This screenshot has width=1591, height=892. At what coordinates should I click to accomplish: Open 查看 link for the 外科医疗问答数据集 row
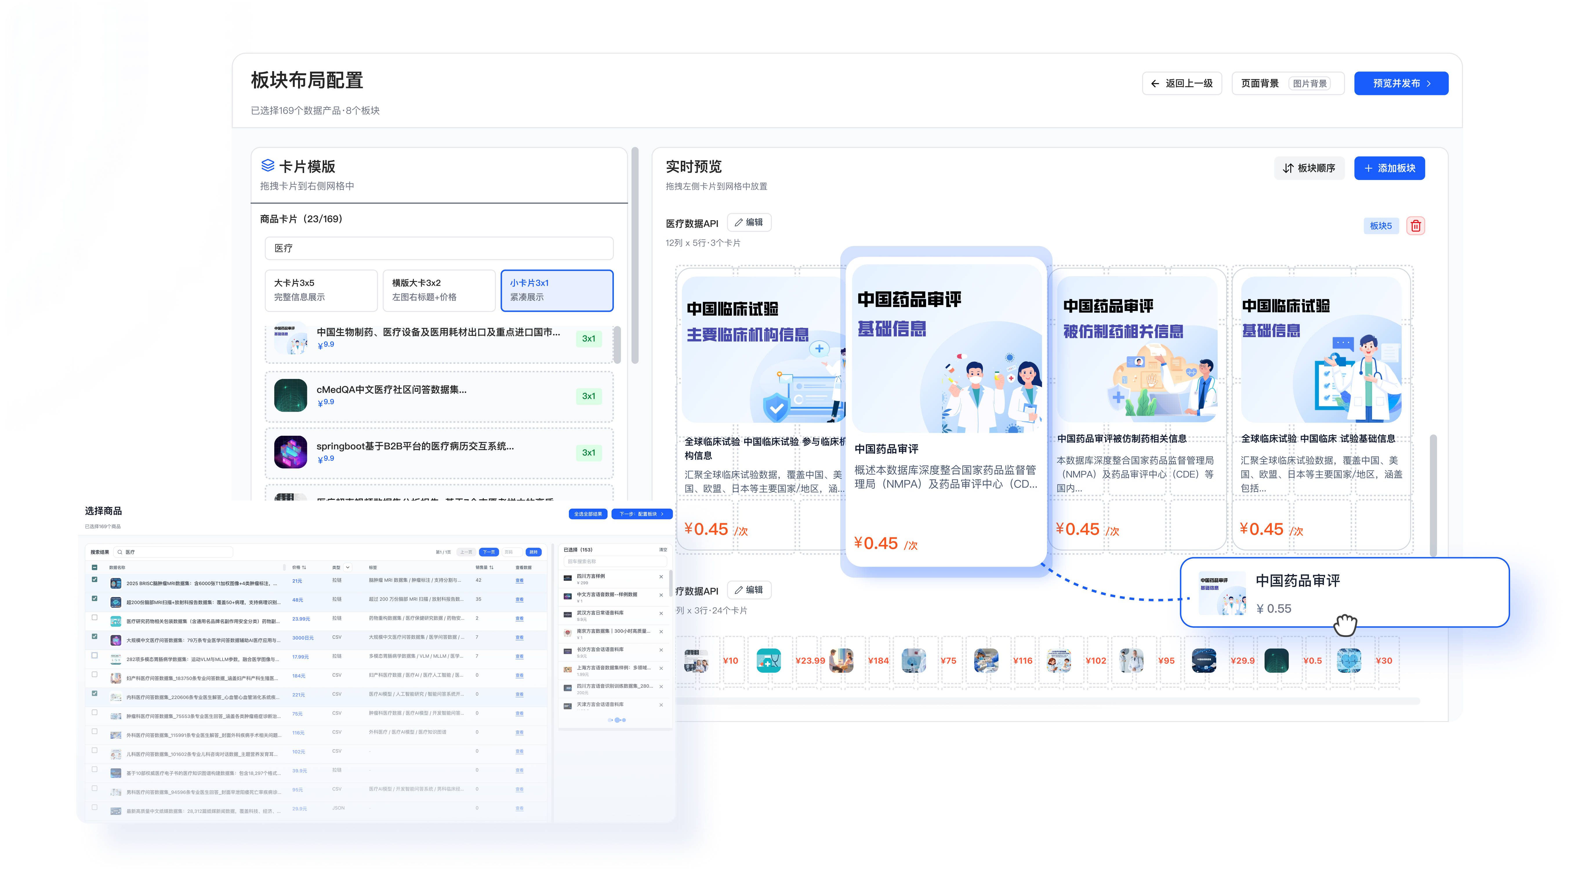tap(519, 733)
